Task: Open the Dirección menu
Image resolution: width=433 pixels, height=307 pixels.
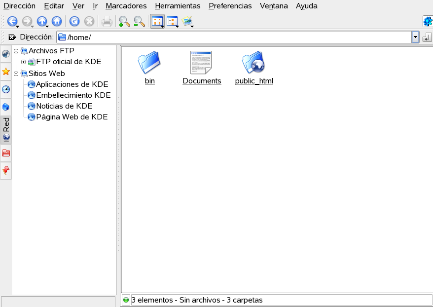Action: [19, 6]
